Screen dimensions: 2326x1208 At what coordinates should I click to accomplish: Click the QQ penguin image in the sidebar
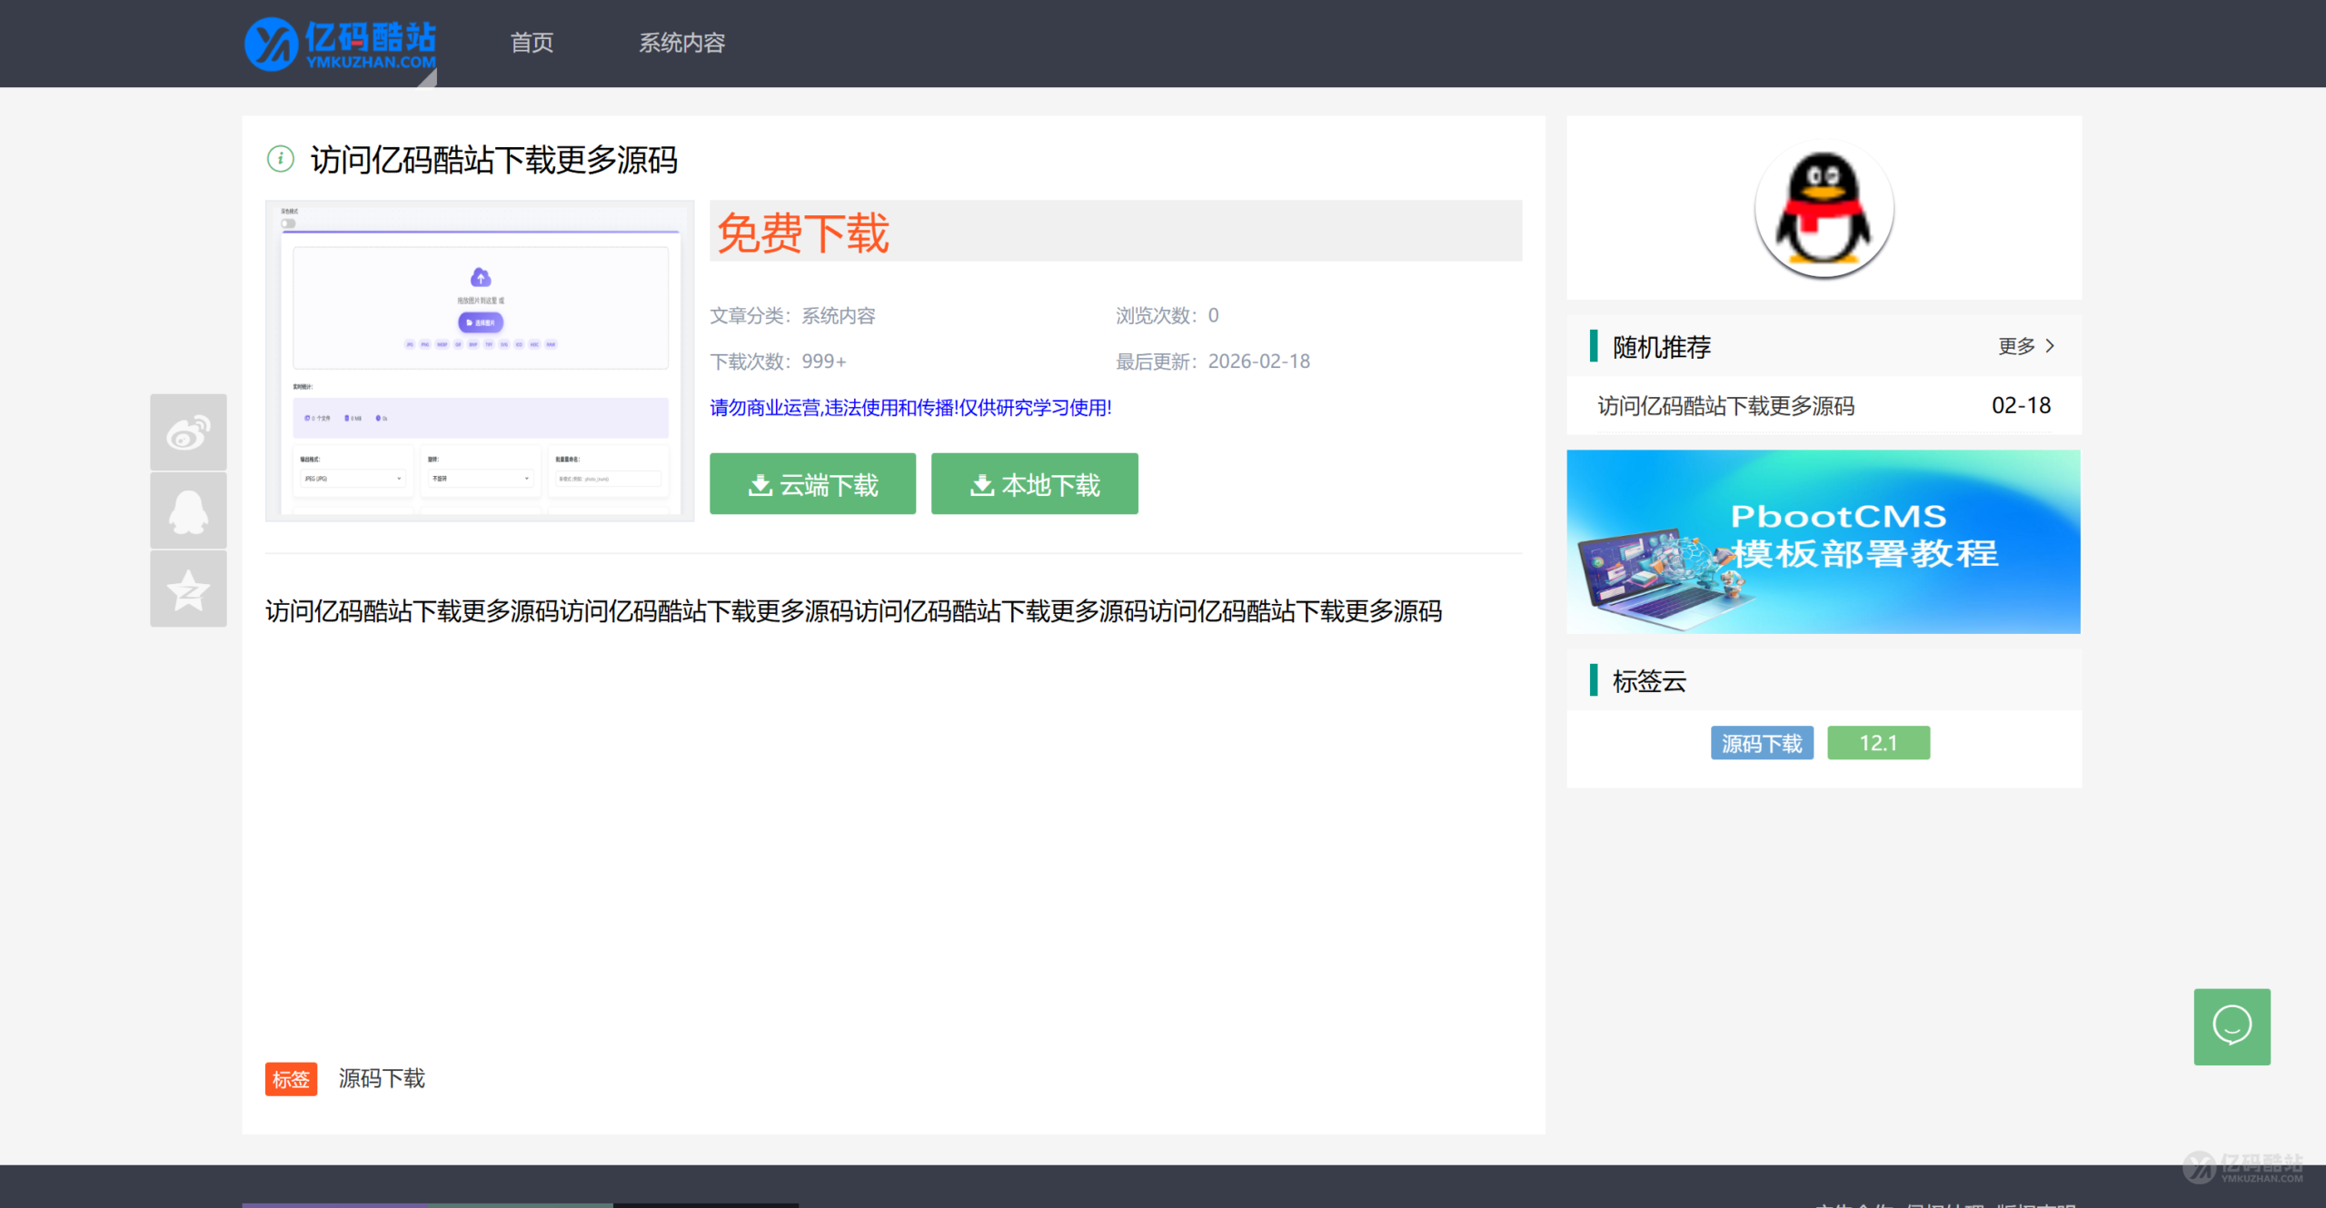1823,207
